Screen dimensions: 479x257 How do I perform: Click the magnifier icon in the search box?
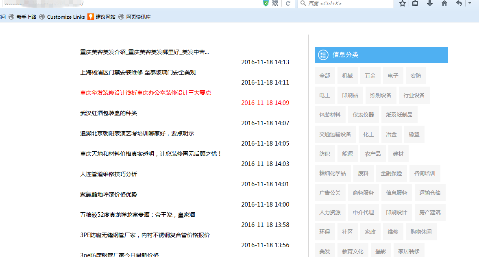tap(303, 4)
